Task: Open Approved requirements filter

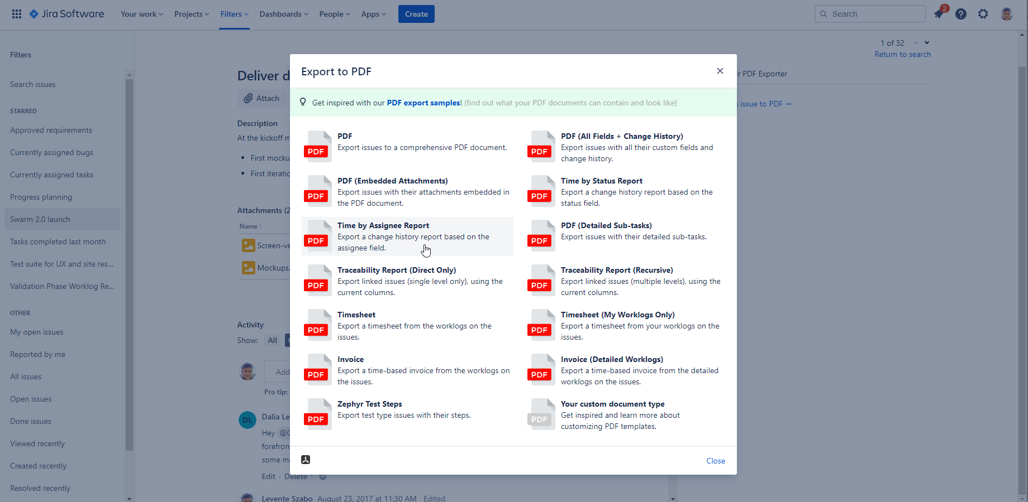Action: pyautogui.click(x=51, y=130)
